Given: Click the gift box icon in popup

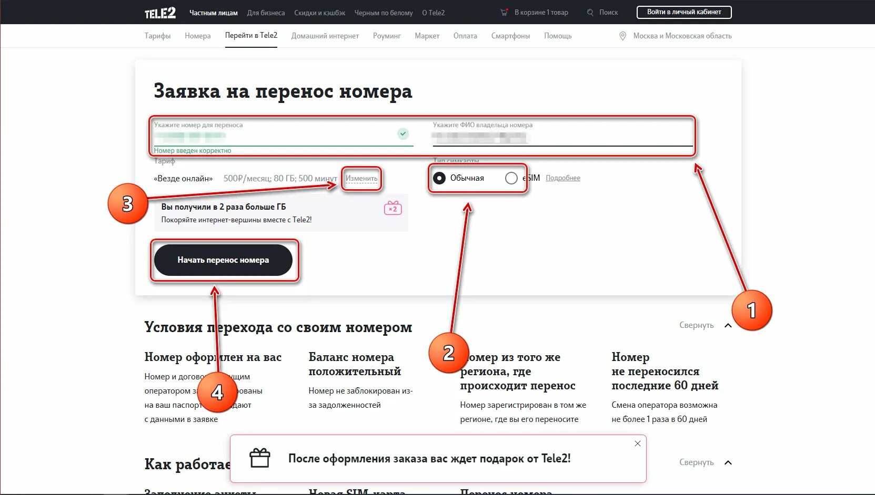Looking at the screenshot, I should (260, 458).
